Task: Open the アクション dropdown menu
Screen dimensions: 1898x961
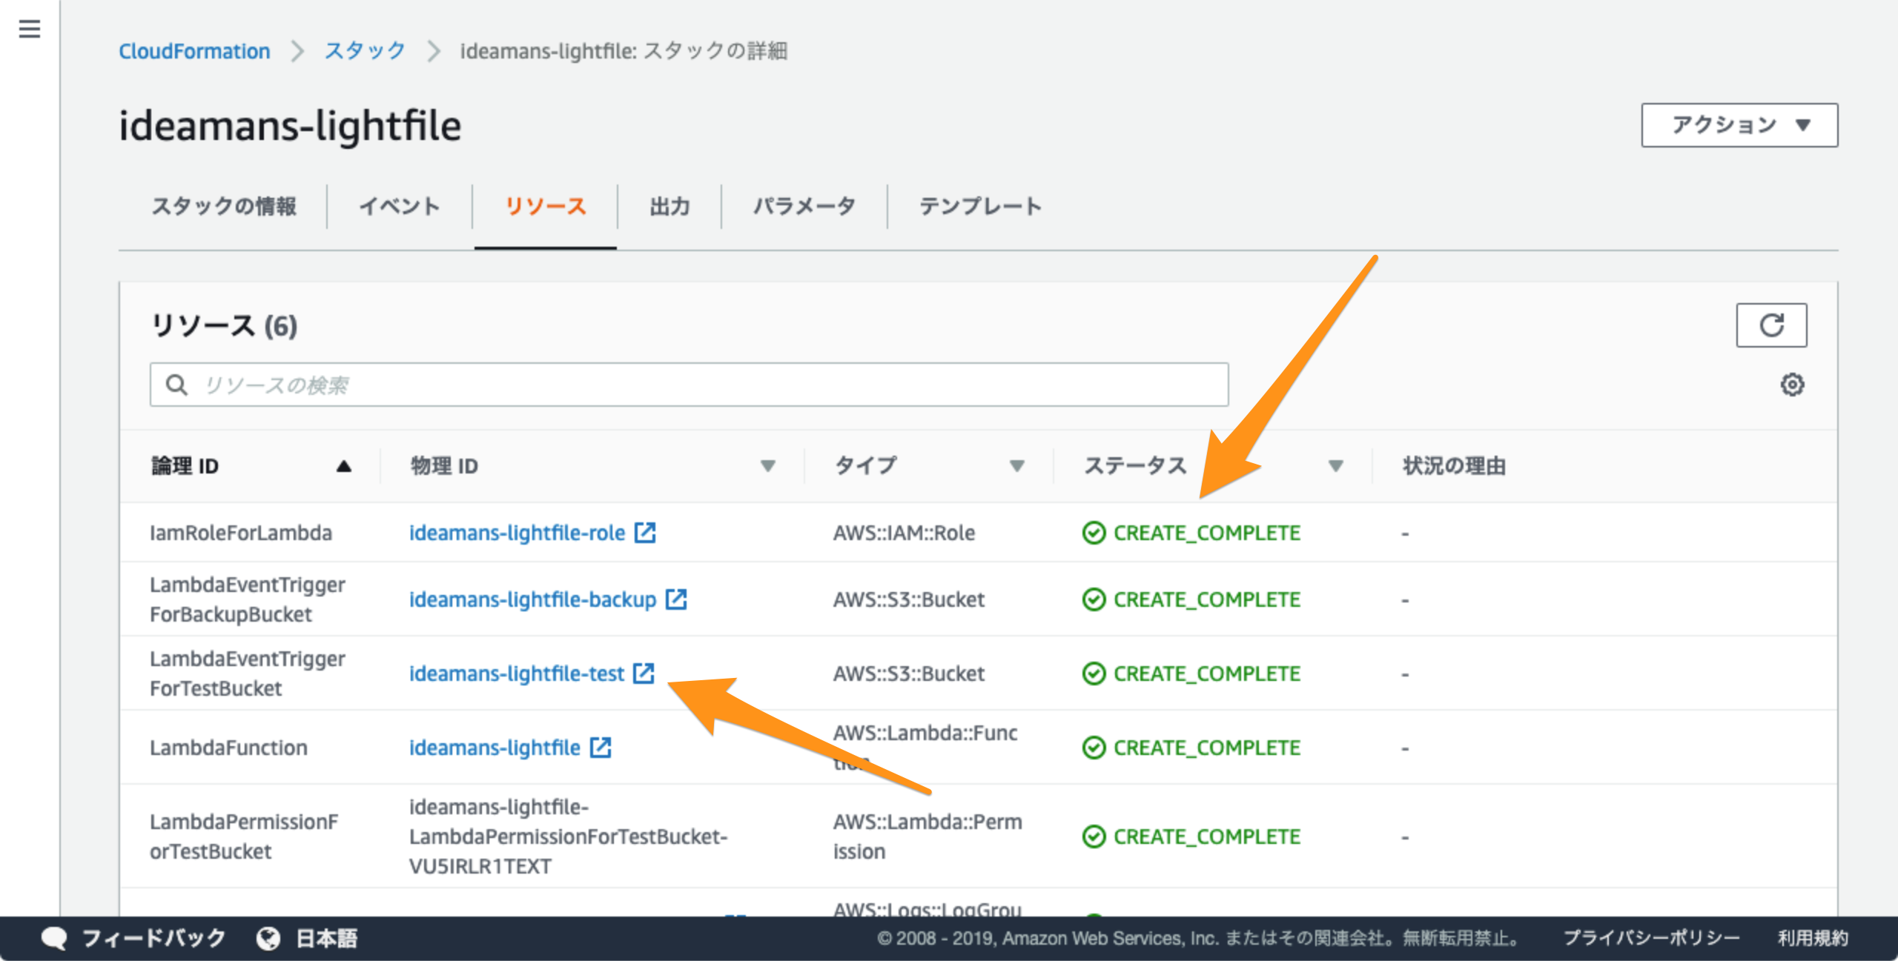Action: pos(1739,125)
